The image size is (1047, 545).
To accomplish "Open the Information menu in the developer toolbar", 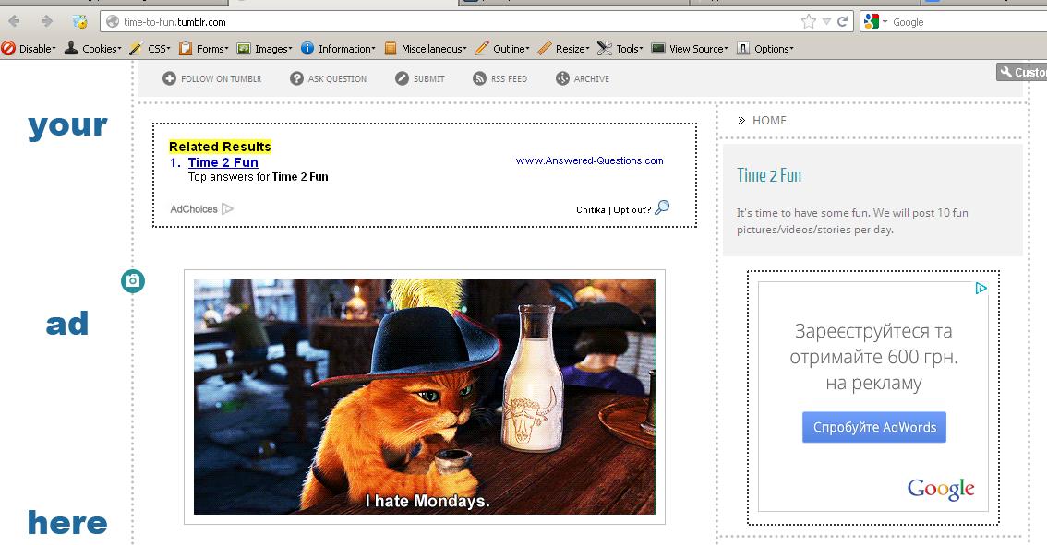I will click(338, 49).
